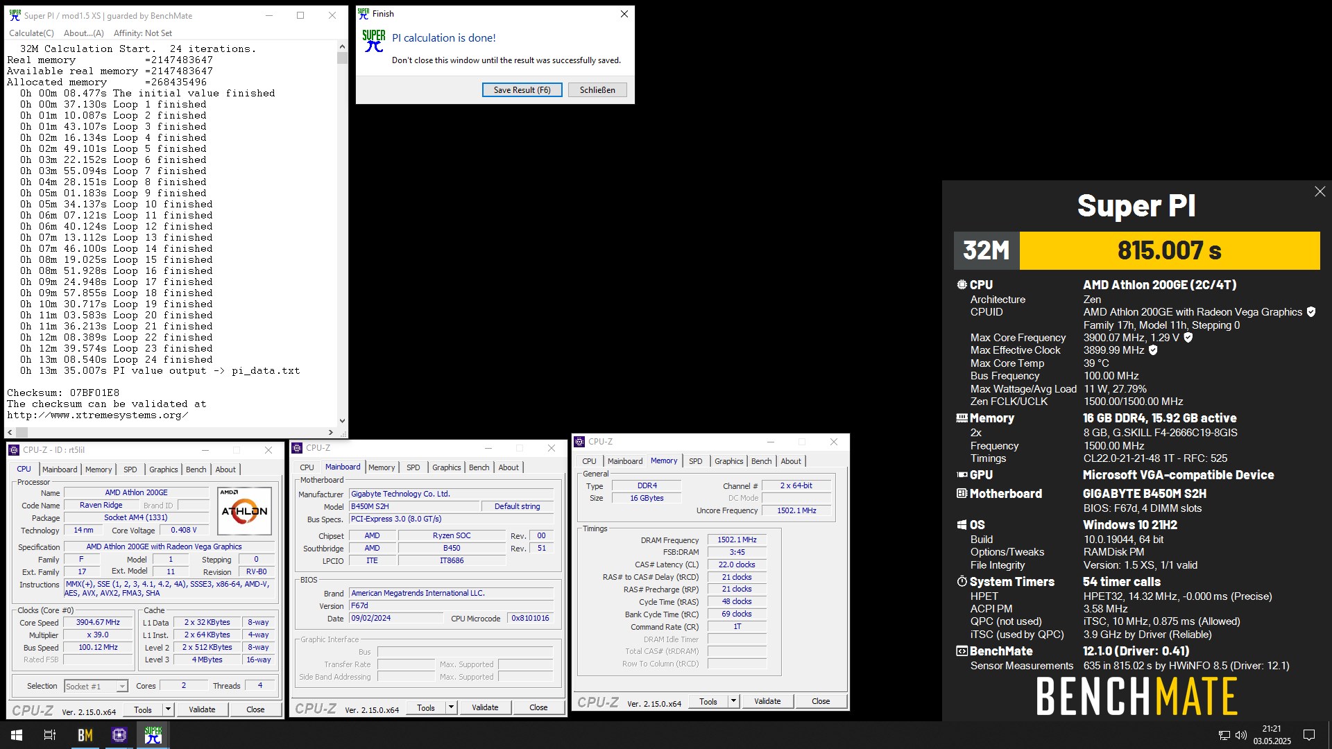Viewport: 1332px width, 749px height.
Task: Click shield icon next to Max Effective Clock
Action: pos(1153,350)
